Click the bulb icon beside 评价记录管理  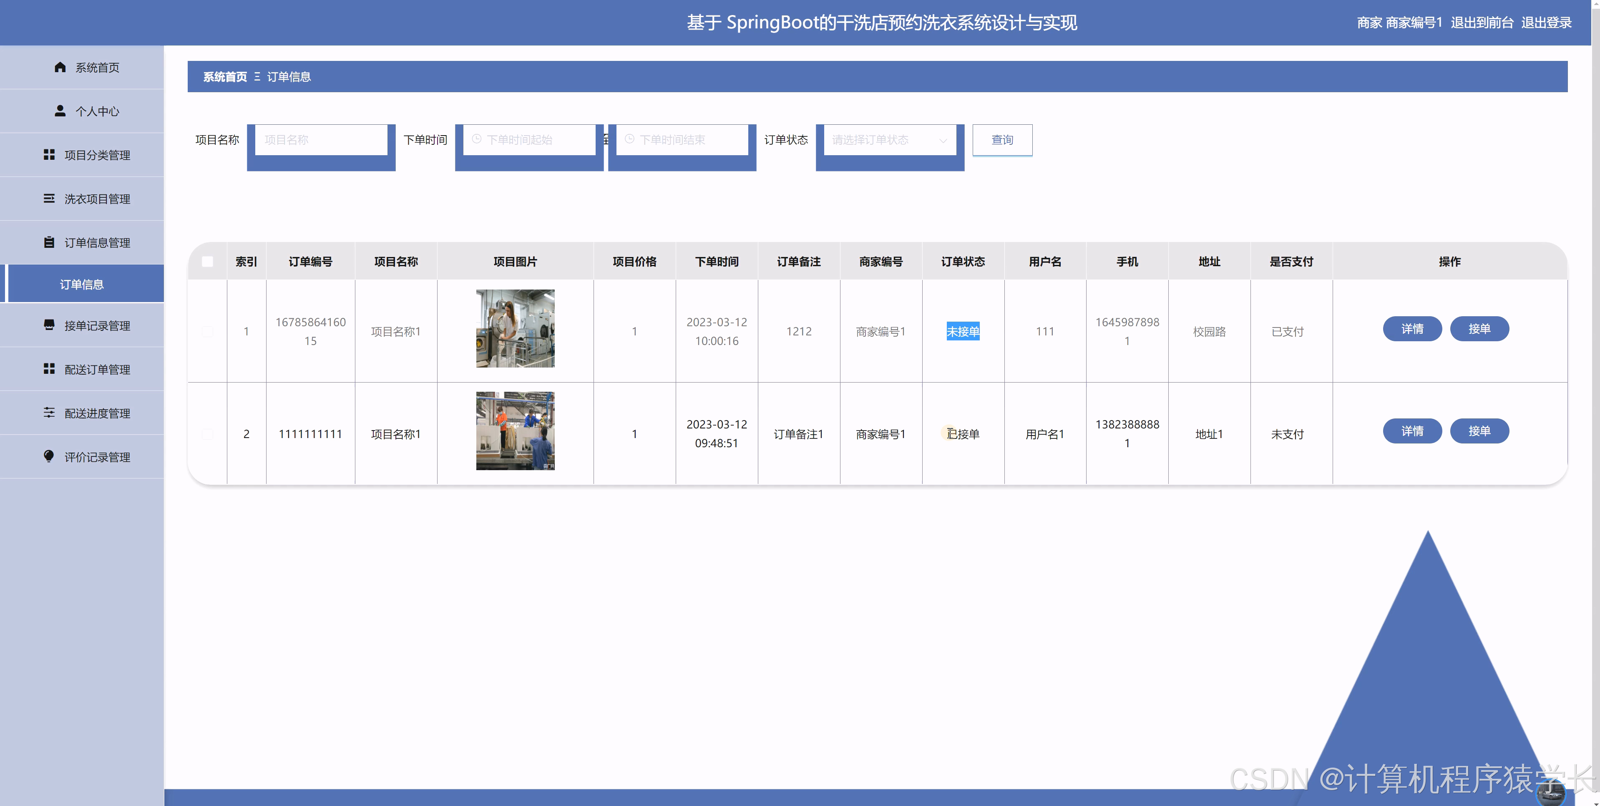point(49,456)
